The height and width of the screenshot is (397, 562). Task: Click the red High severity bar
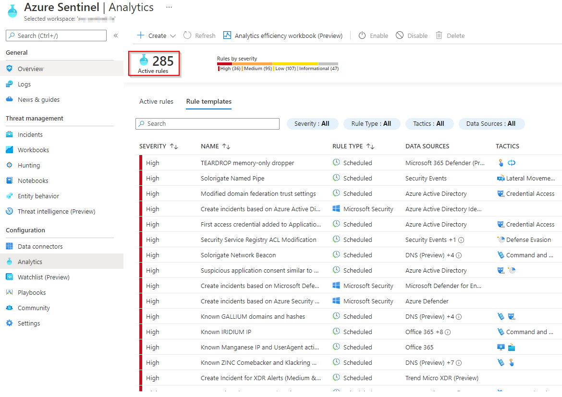(224, 64)
